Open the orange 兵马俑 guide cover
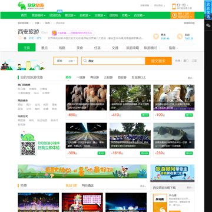212x212 pixels. pyautogui.click(x=160, y=203)
